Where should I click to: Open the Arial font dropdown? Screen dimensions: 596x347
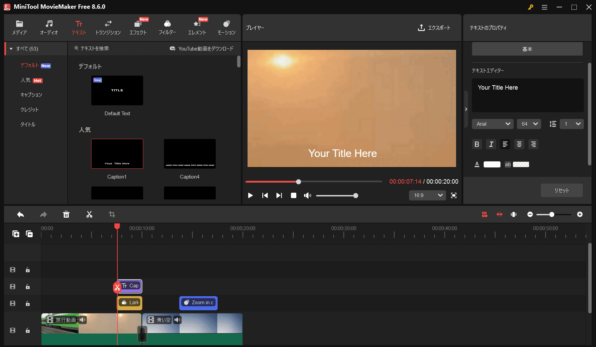point(492,124)
